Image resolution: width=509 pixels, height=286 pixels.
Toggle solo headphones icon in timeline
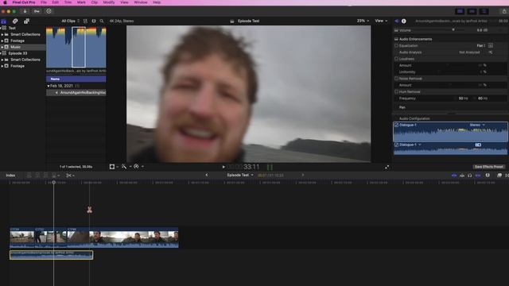(x=470, y=176)
